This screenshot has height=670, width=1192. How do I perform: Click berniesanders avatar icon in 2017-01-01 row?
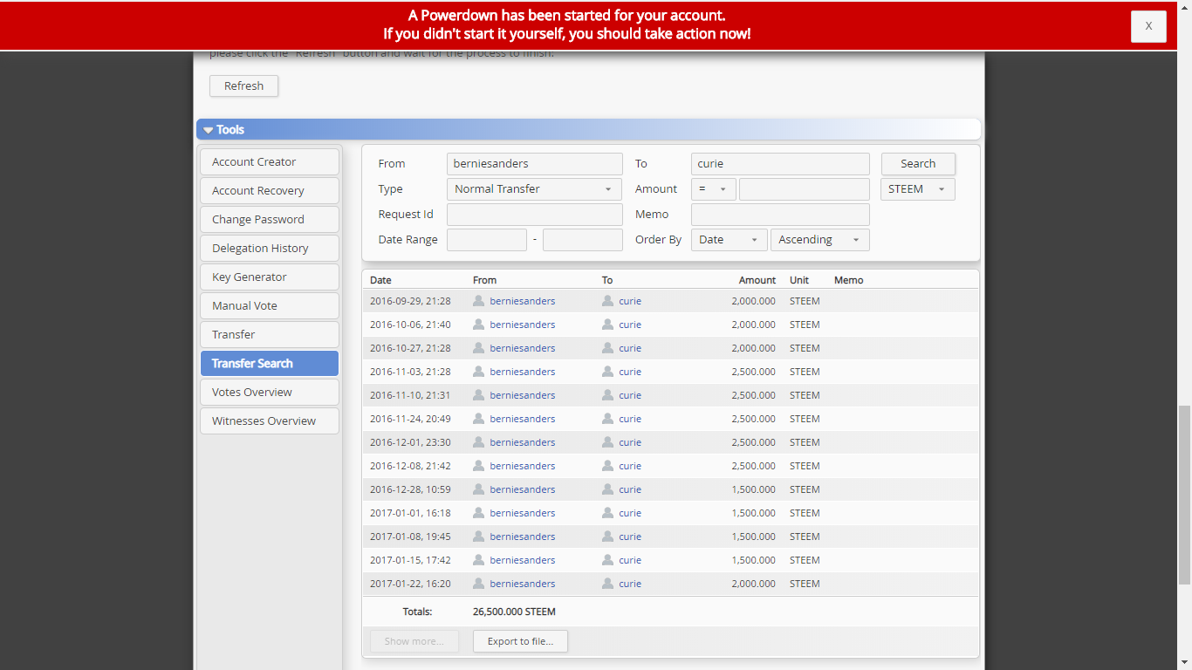pos(478,512)
